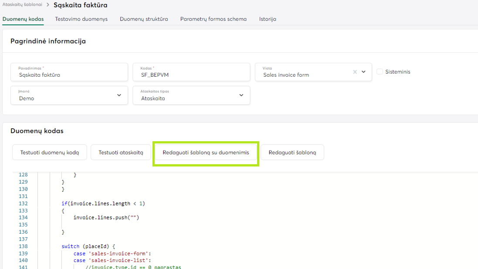This screenshot has height=269, width=478.
Task: Switch to the Testavimo duomenys tab
Action: [x=81, y=19]
